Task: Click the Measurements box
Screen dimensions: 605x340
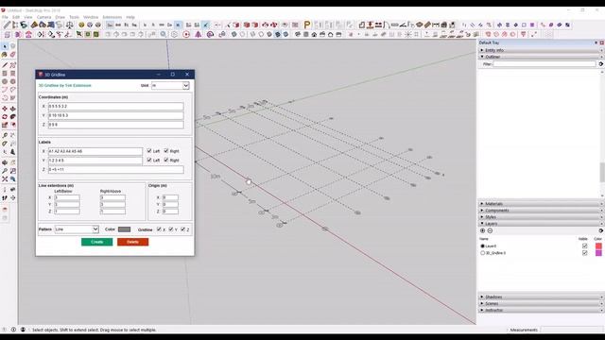Action: (572, 330)
